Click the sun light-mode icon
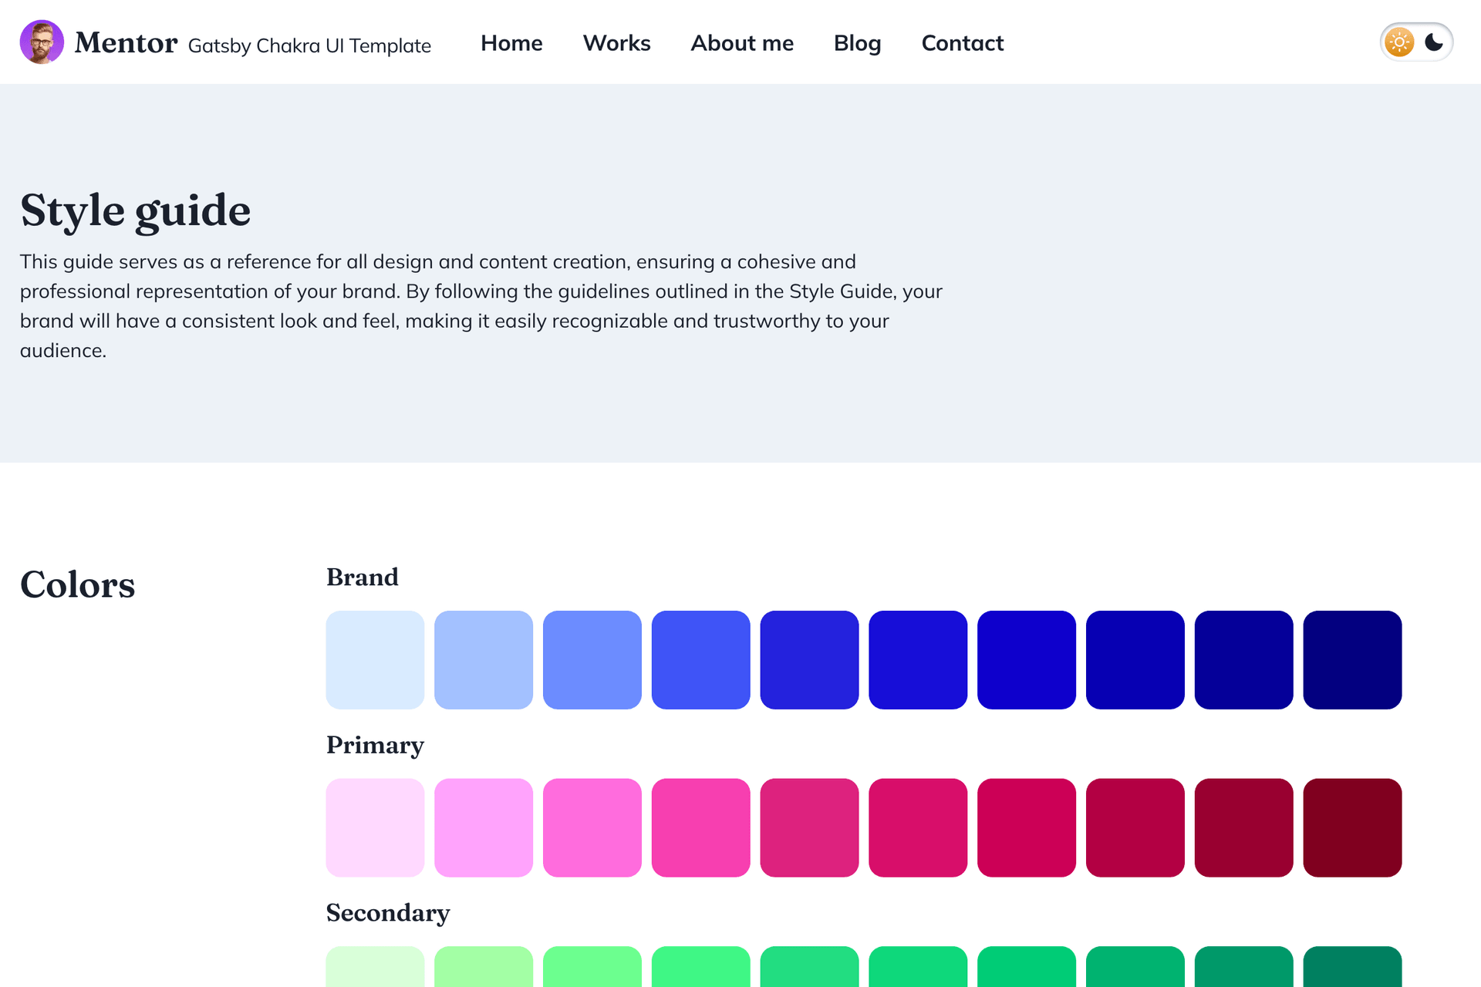Screen dimensions: 1481x987 pos(1398,42)
